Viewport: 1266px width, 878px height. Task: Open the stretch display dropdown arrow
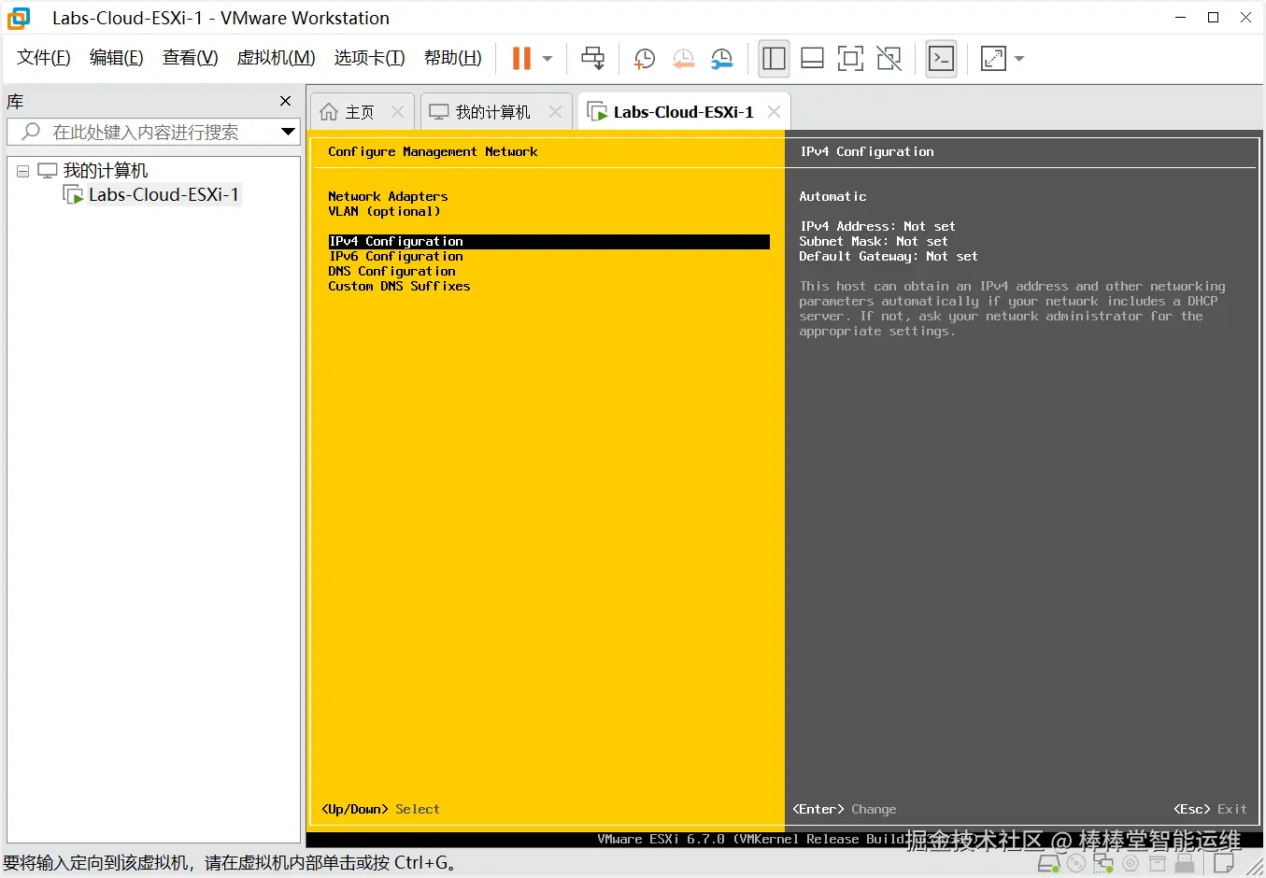(x=1019, y=59)
